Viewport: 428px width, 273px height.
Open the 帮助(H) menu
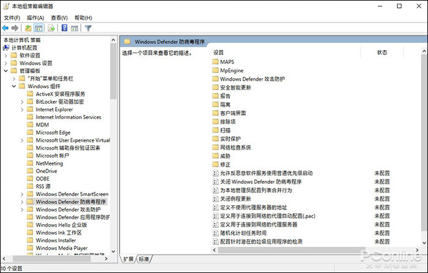coord(83,18)
